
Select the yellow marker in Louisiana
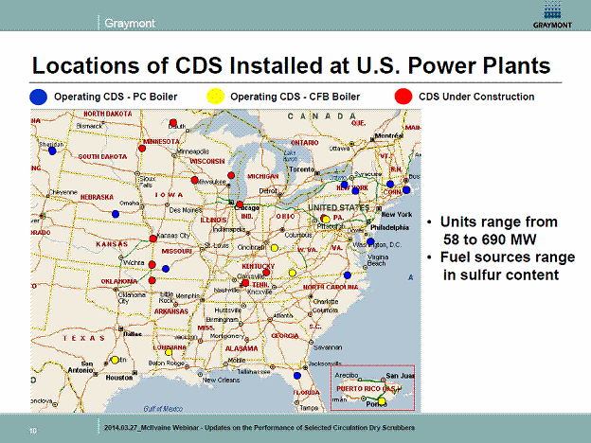(x=169, y=352)
